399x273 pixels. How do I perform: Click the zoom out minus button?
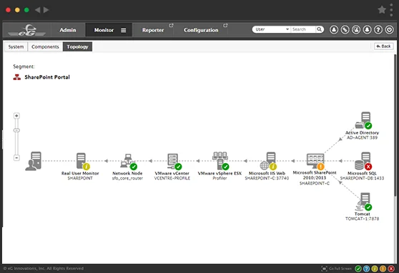coord(16,158)
